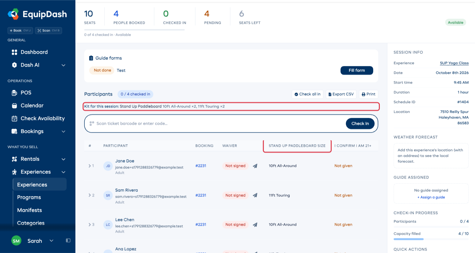
Task: Expand the Dash AI submenu chevron
Action: pyautogui.click(x=63, y=65)
